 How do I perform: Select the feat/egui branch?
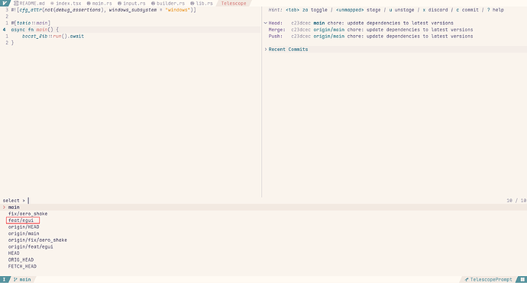point(21,220)
